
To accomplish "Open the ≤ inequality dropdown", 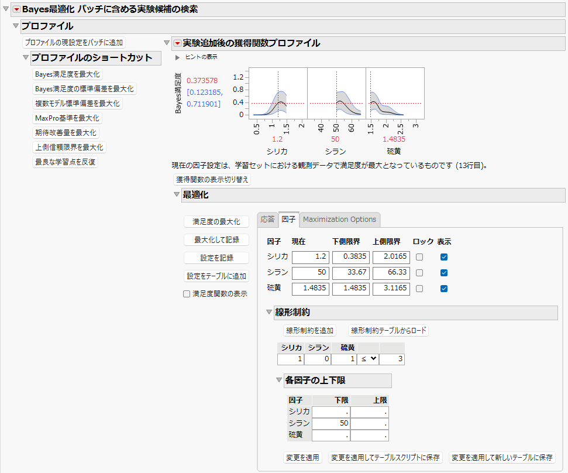I will click(368, 359).
